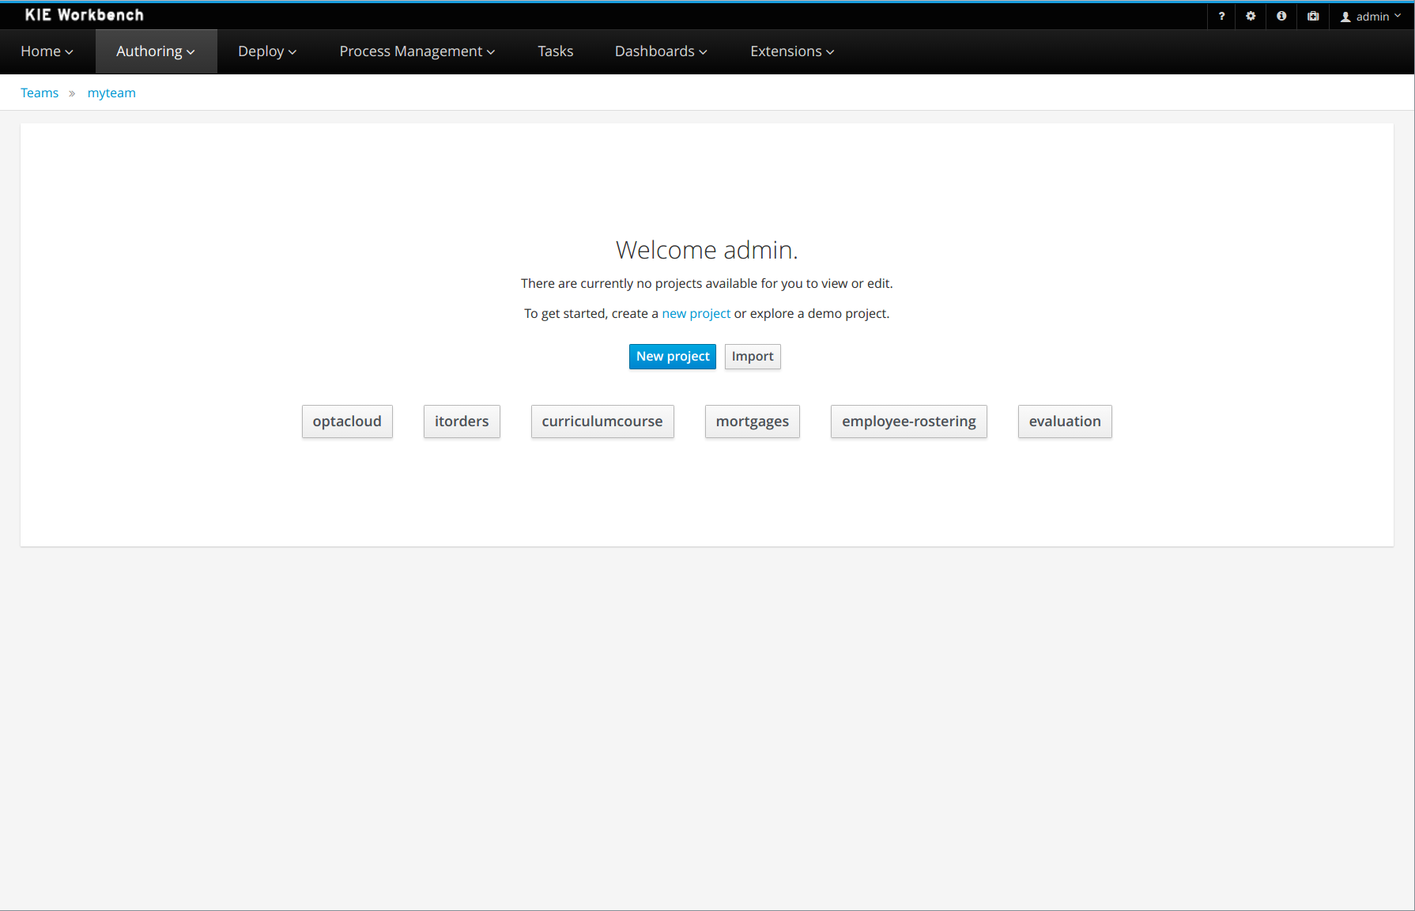1415x911 pixels.
Task: Click the info circle icon
Action: pyautogui.click(x=1281, y=16)
